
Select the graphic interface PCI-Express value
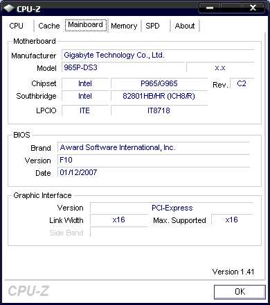click(172, 208)
